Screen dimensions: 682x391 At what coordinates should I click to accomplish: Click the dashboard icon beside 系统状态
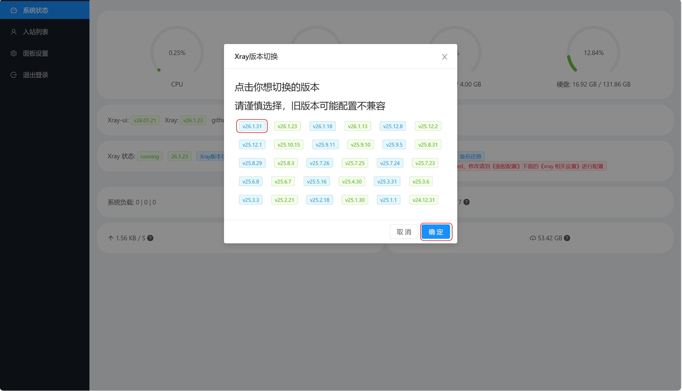click(14, 10)
